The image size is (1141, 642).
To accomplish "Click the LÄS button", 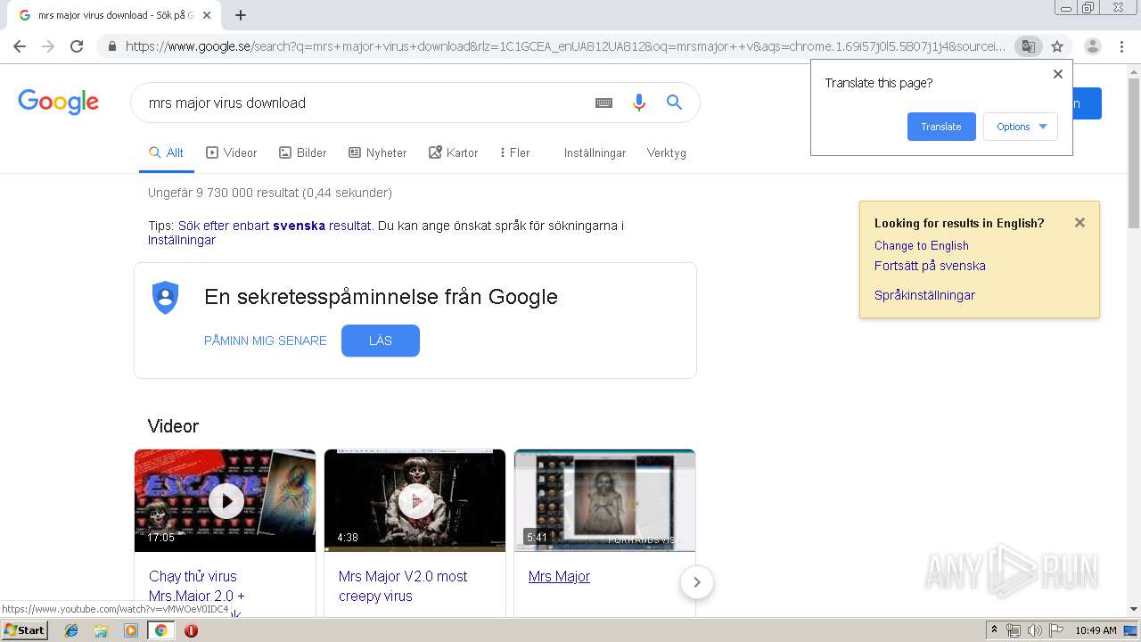I will point(381,341).
